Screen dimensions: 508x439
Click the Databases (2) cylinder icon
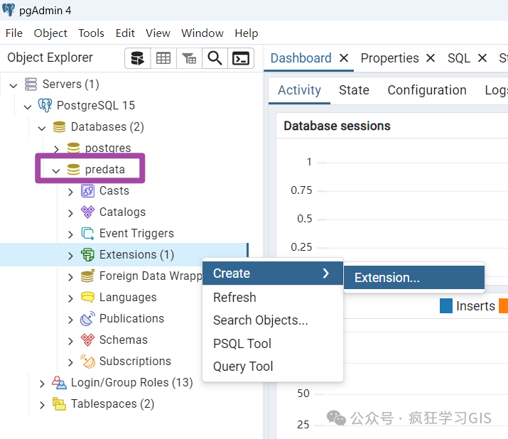coord(59,127)
